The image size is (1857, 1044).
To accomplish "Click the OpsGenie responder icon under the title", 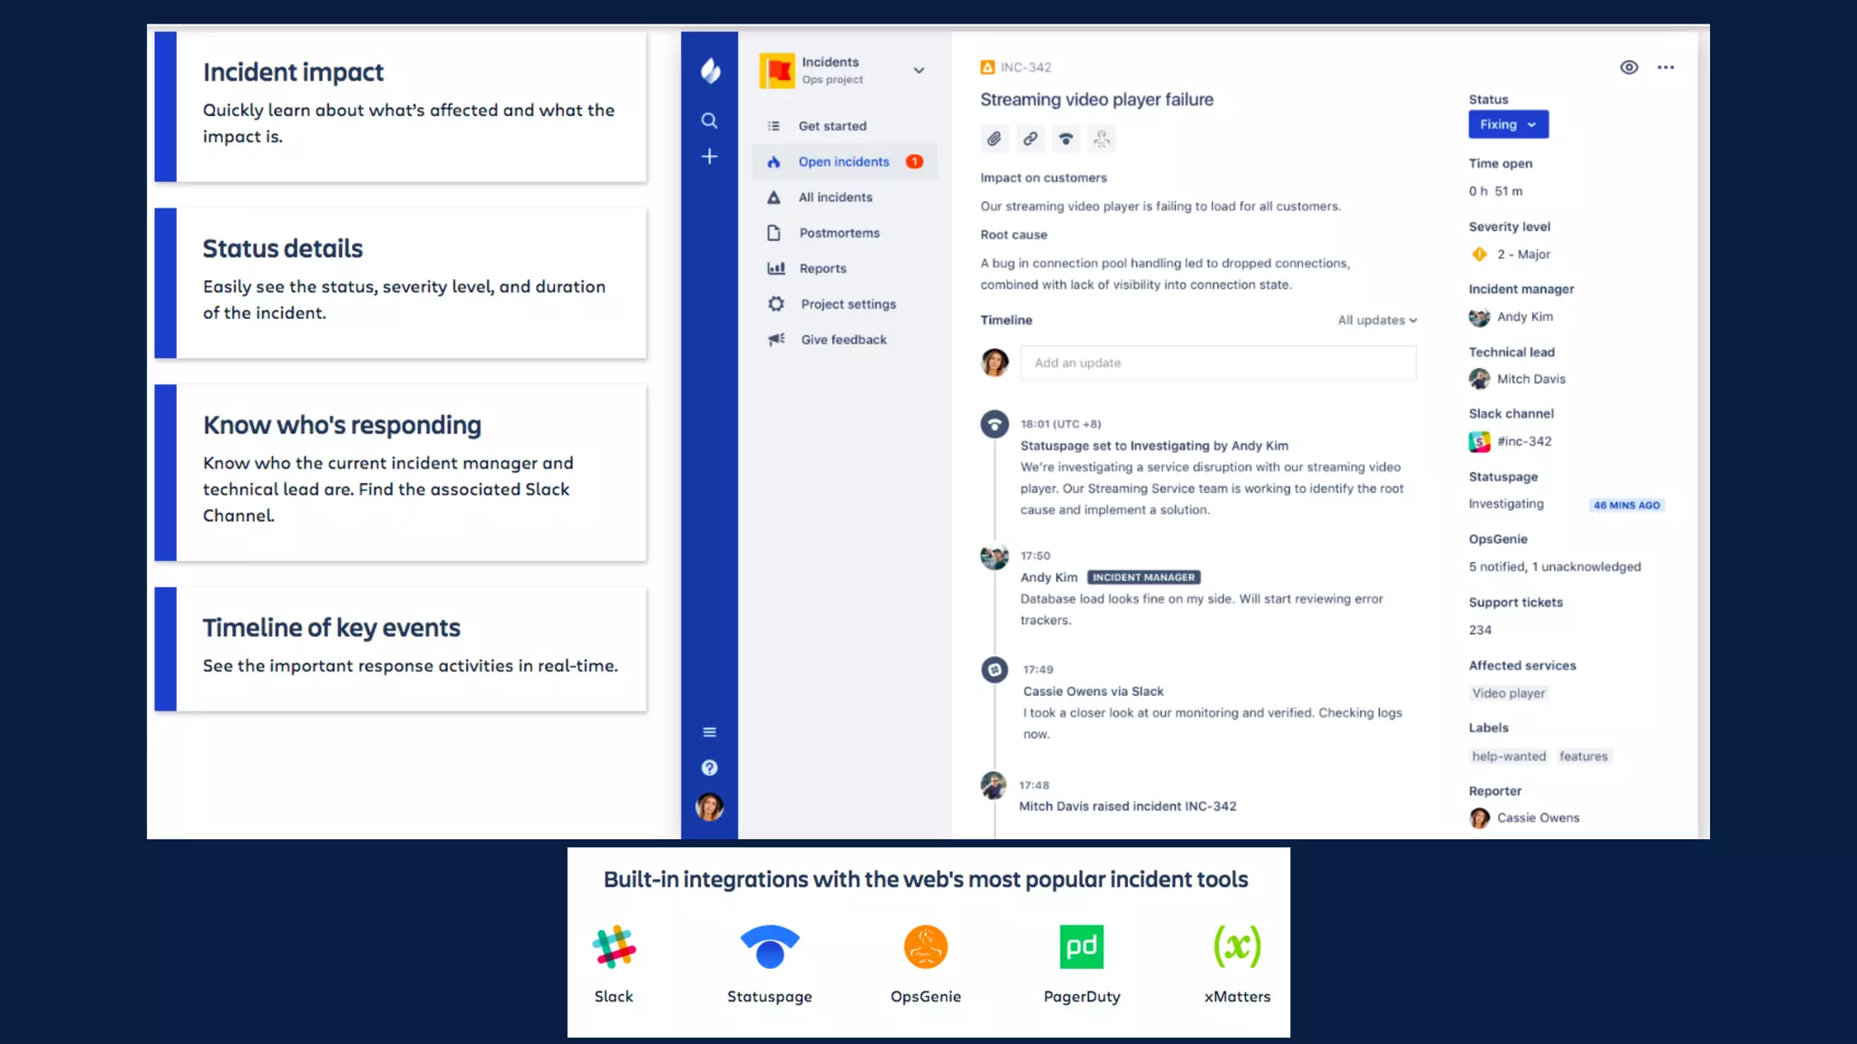I will click(1101, 139).
